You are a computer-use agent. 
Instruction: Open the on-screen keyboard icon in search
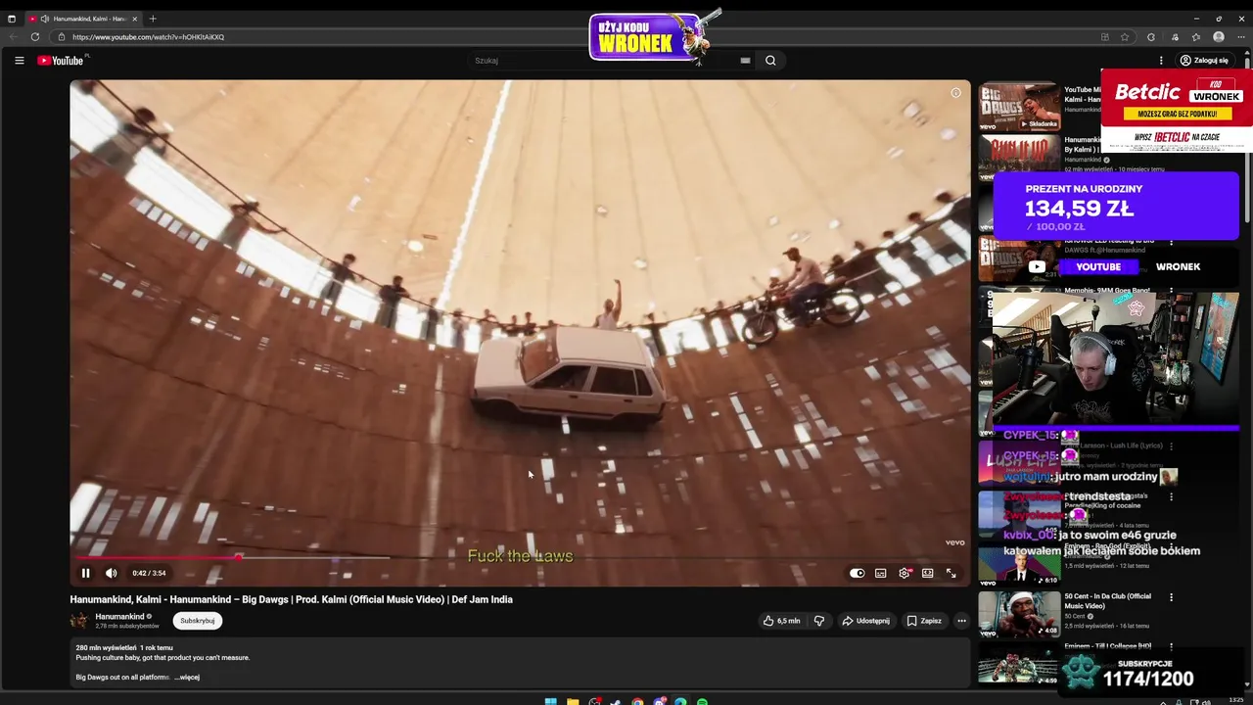(745, 60)
